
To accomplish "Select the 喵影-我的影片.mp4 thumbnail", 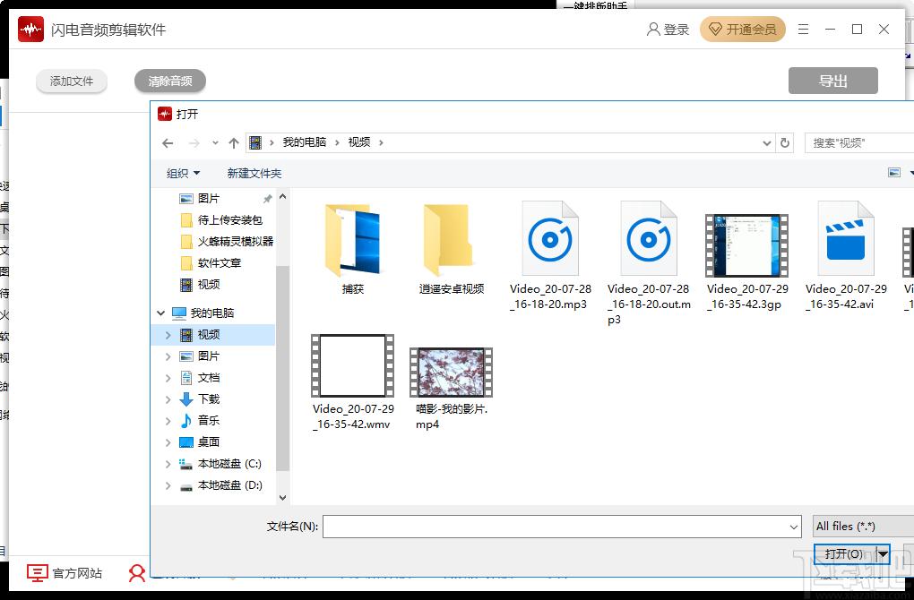I will 451,373.
